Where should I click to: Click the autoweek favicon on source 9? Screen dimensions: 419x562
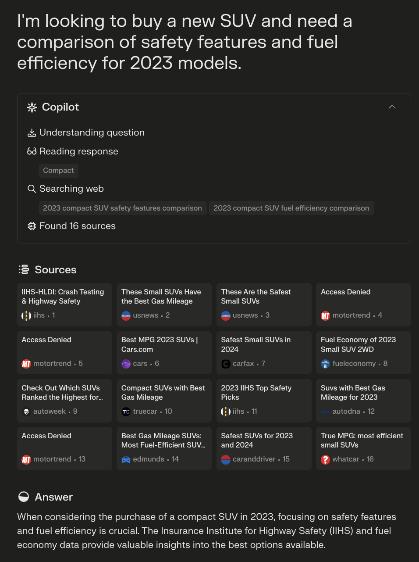pos(26,412)
